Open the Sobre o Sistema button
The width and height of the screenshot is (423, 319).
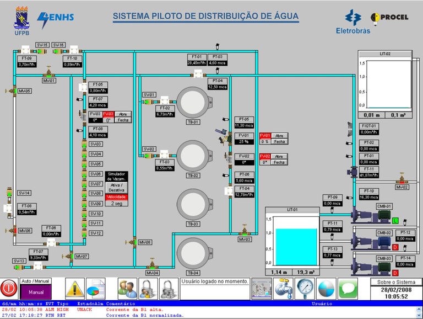[x=396, y=282]
